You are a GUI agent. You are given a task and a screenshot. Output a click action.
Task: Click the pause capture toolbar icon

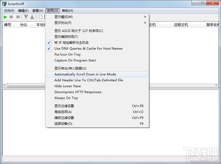(18, 17)
